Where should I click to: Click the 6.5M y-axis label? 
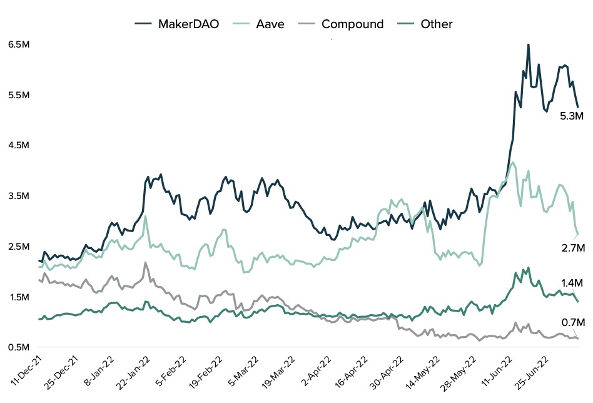tap(18, 45)
